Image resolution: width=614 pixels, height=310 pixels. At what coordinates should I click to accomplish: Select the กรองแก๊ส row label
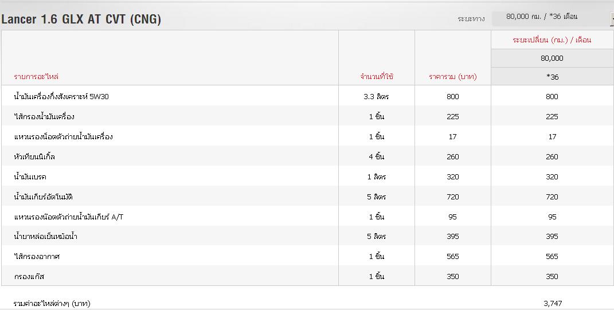[29, 277]
